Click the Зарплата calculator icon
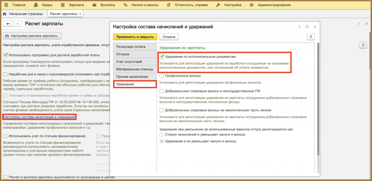 tap(63, 5)
